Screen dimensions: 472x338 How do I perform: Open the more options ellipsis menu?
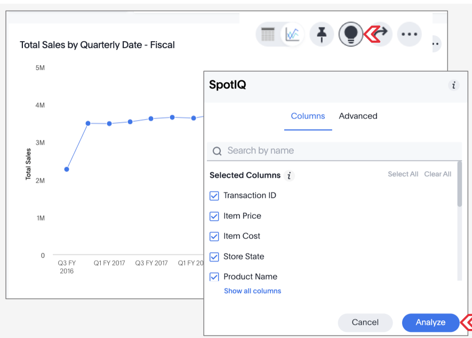(x=409, y=35)
